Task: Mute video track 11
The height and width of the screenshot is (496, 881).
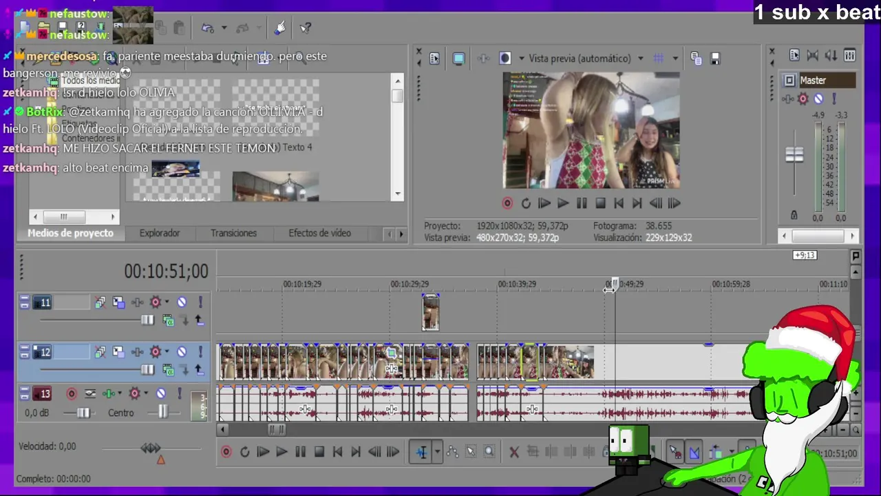Action: pos(182,302)
